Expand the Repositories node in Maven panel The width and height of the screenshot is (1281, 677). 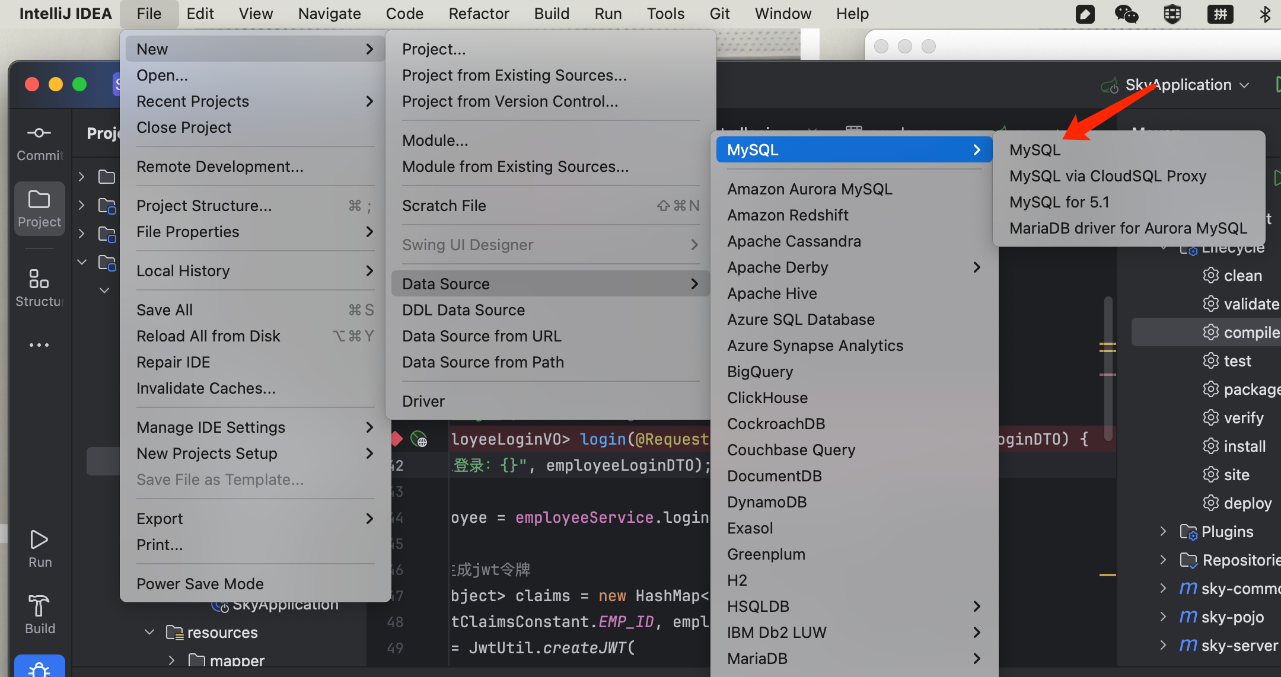coord(1163,560)
